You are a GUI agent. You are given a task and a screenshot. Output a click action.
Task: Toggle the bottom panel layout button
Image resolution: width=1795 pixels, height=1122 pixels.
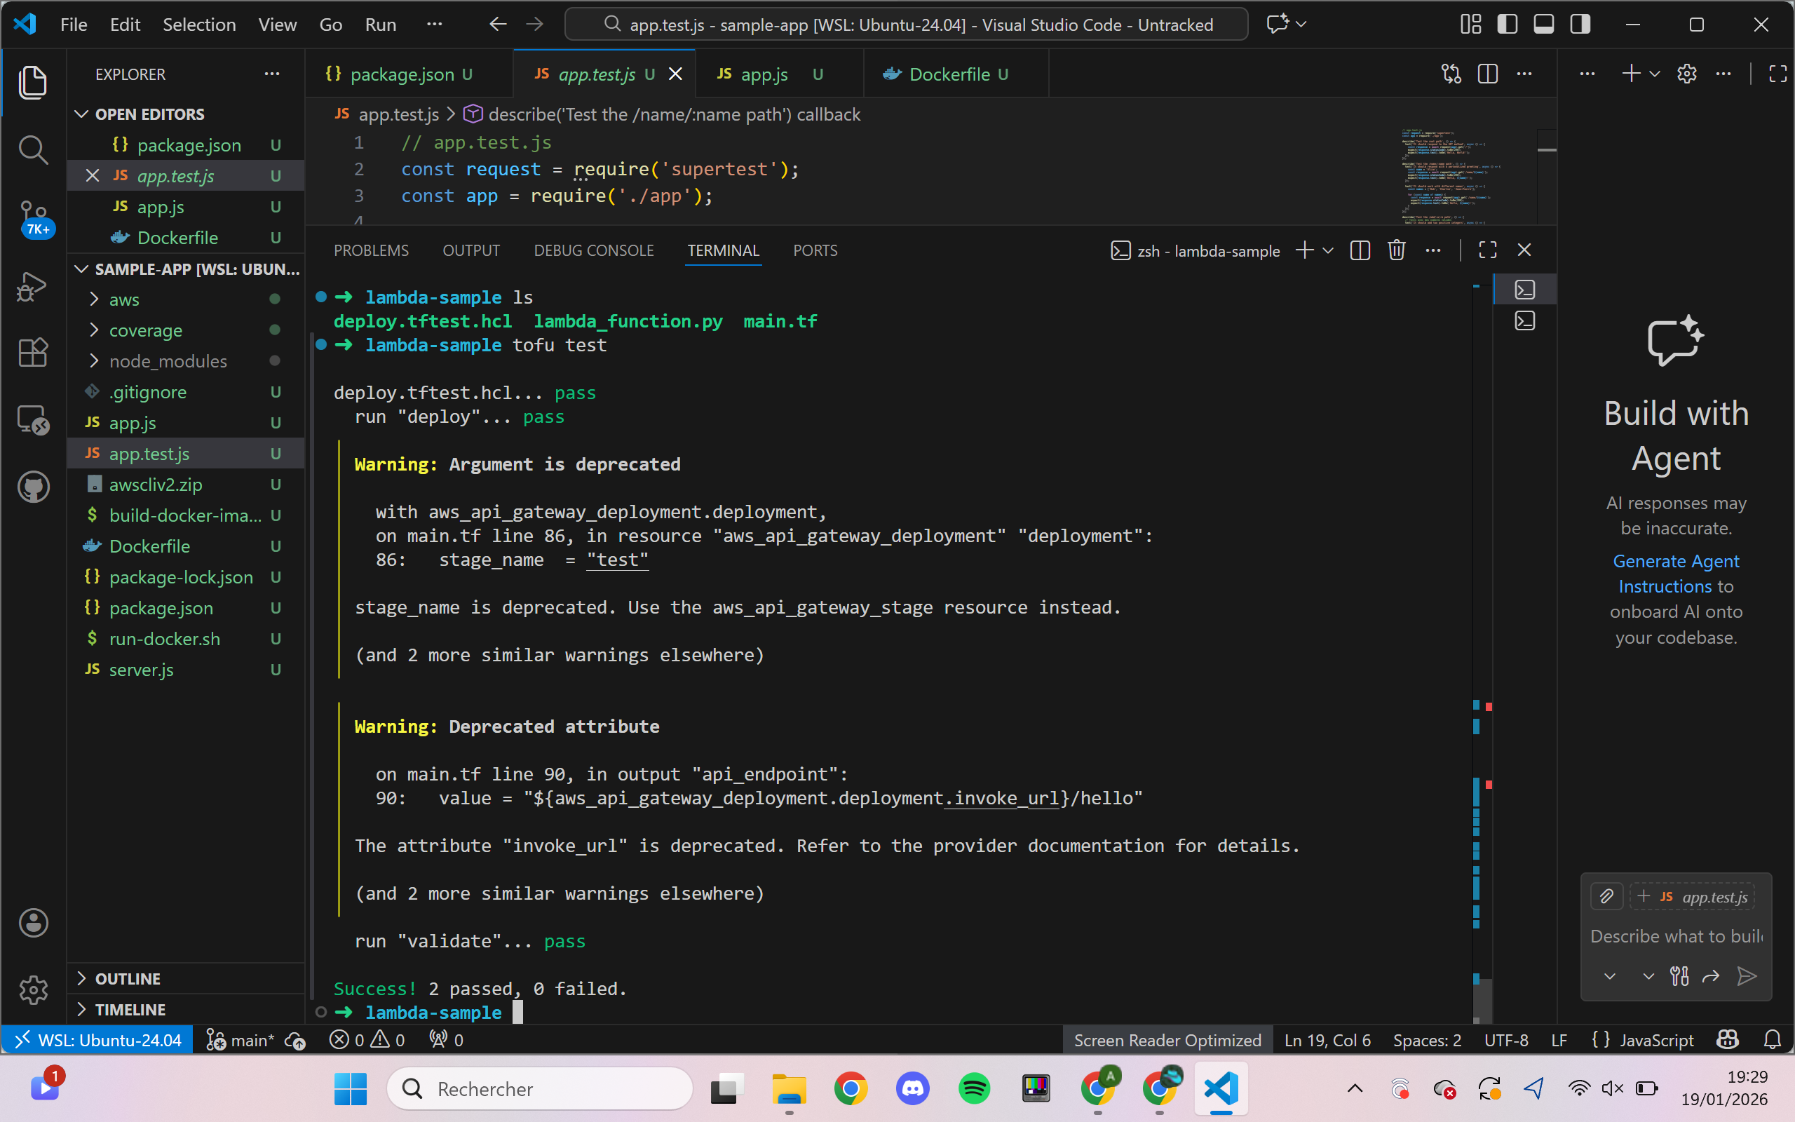pos(1543,25)
